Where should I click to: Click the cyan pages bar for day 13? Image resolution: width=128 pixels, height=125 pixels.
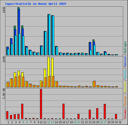(53, 35)
